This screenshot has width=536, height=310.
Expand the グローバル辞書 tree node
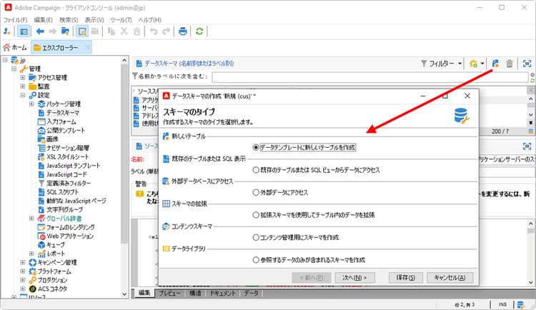tap(31, 219)
